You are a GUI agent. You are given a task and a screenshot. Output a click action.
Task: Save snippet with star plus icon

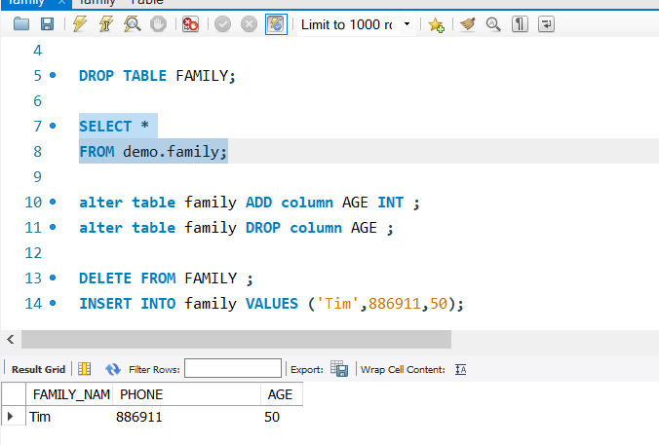pos(436,24)
